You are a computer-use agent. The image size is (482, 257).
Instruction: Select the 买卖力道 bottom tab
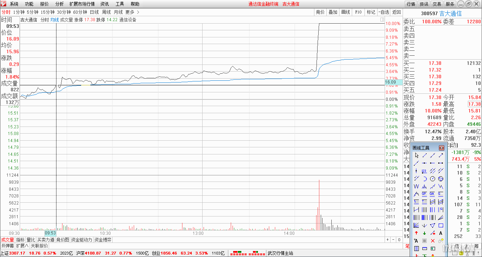coord(46,240)
